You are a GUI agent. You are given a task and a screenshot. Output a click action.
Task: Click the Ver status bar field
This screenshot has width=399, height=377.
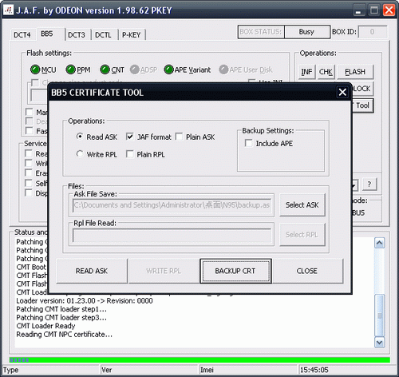click(149, 370)
